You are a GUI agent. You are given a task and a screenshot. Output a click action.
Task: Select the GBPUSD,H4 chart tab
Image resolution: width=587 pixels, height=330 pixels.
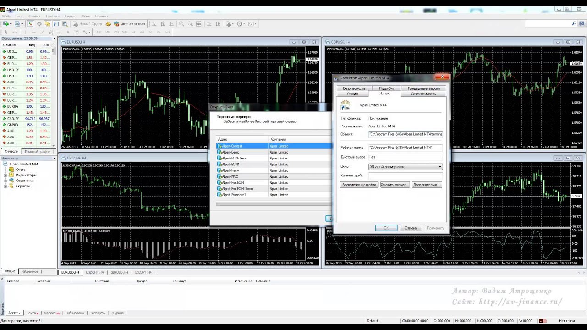point(119,272)
